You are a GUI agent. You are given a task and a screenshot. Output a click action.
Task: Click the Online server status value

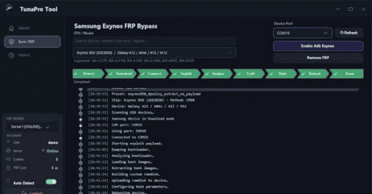pos(52,151)
